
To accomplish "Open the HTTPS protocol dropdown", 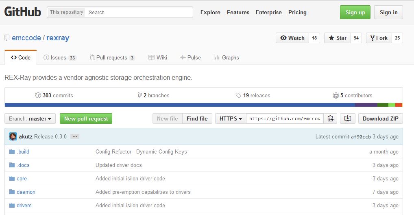I will 231,118.
